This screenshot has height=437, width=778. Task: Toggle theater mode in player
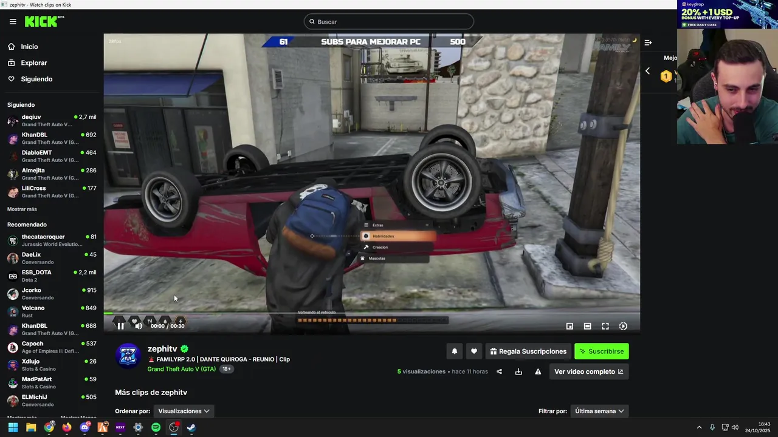[x=587, y=326]
